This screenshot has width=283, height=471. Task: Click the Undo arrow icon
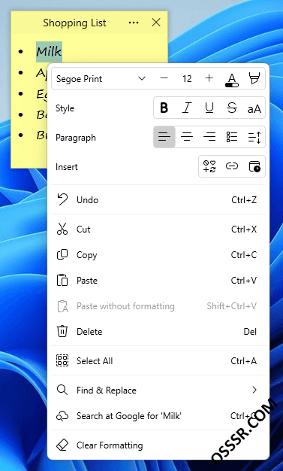(62, 199)
